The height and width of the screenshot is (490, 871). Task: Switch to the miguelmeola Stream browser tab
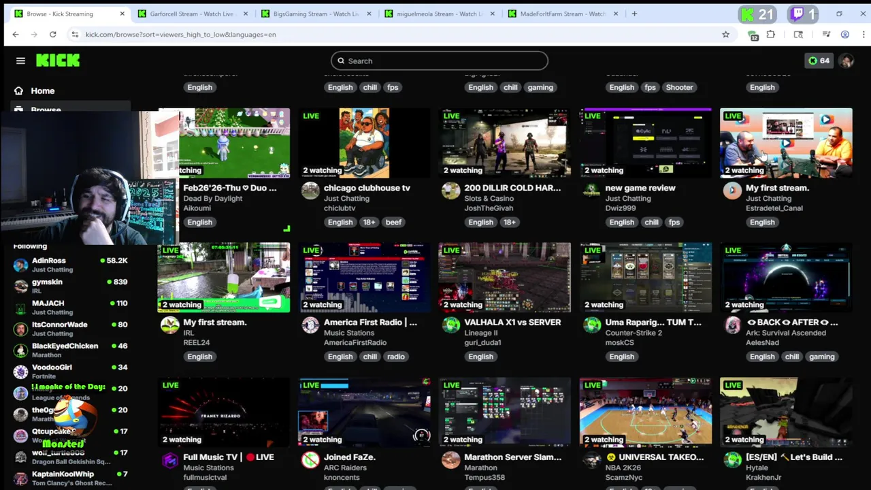(439, 14)
